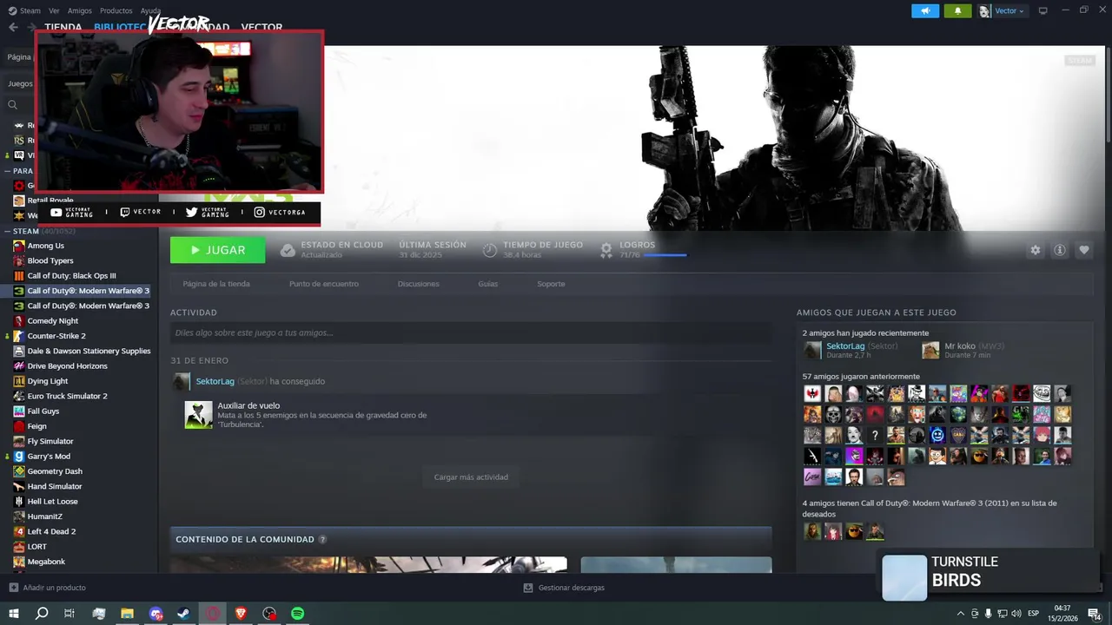Show game info circle icon

pyautogui.click(x=1060, y=250)
